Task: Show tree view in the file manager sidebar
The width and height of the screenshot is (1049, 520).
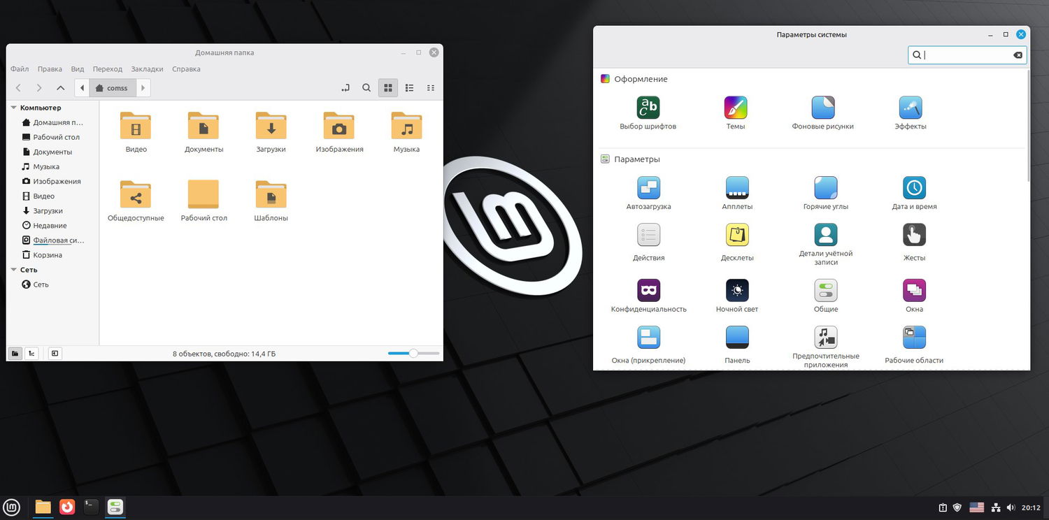Action: [31, 354]
